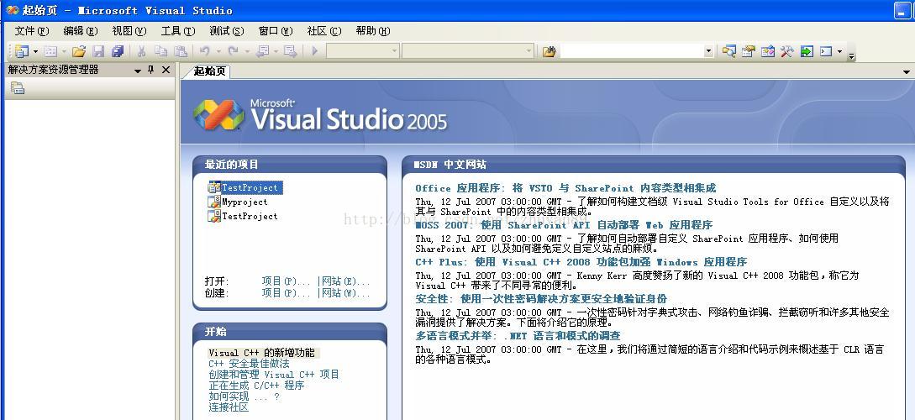This screenshot has height=420, width=915.
Task: Open the Object Browser toolbar icon
Action: [767, 51]
